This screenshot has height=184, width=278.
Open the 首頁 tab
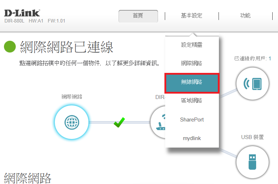coord(138,16)
